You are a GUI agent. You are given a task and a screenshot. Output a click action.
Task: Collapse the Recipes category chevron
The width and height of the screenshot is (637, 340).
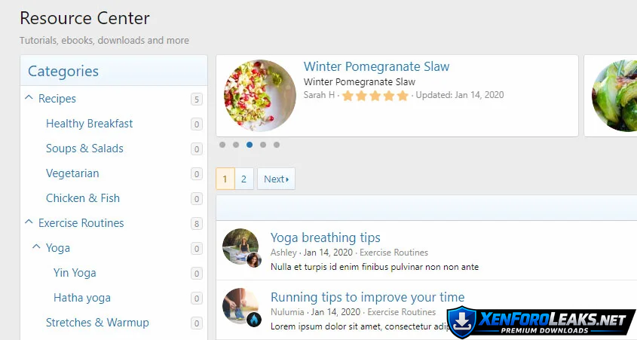pos(29,98)
